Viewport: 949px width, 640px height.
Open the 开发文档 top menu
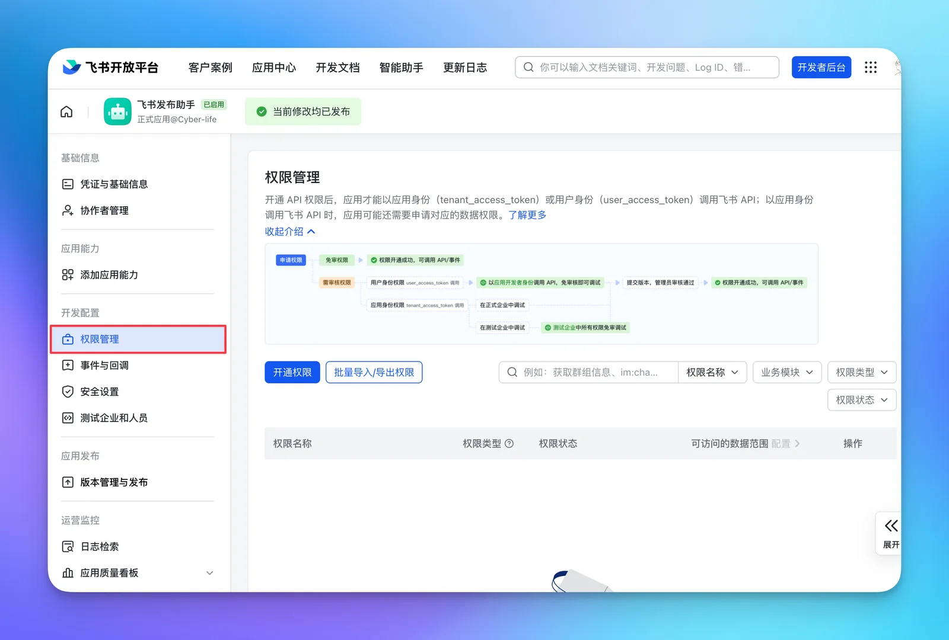(338, 68)
